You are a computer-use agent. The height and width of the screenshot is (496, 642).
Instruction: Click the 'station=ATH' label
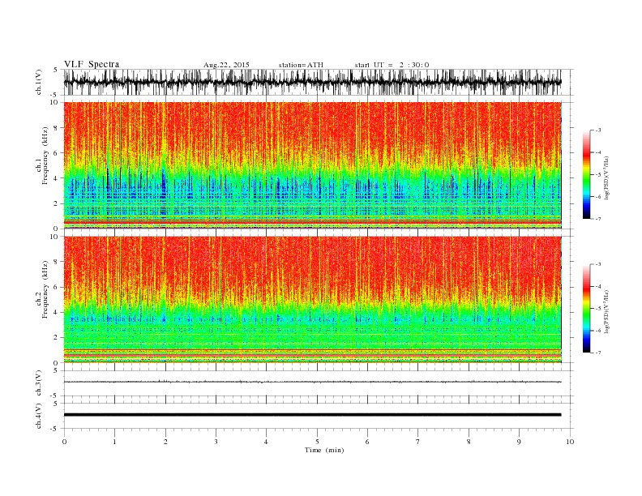(x=301, y=65)
